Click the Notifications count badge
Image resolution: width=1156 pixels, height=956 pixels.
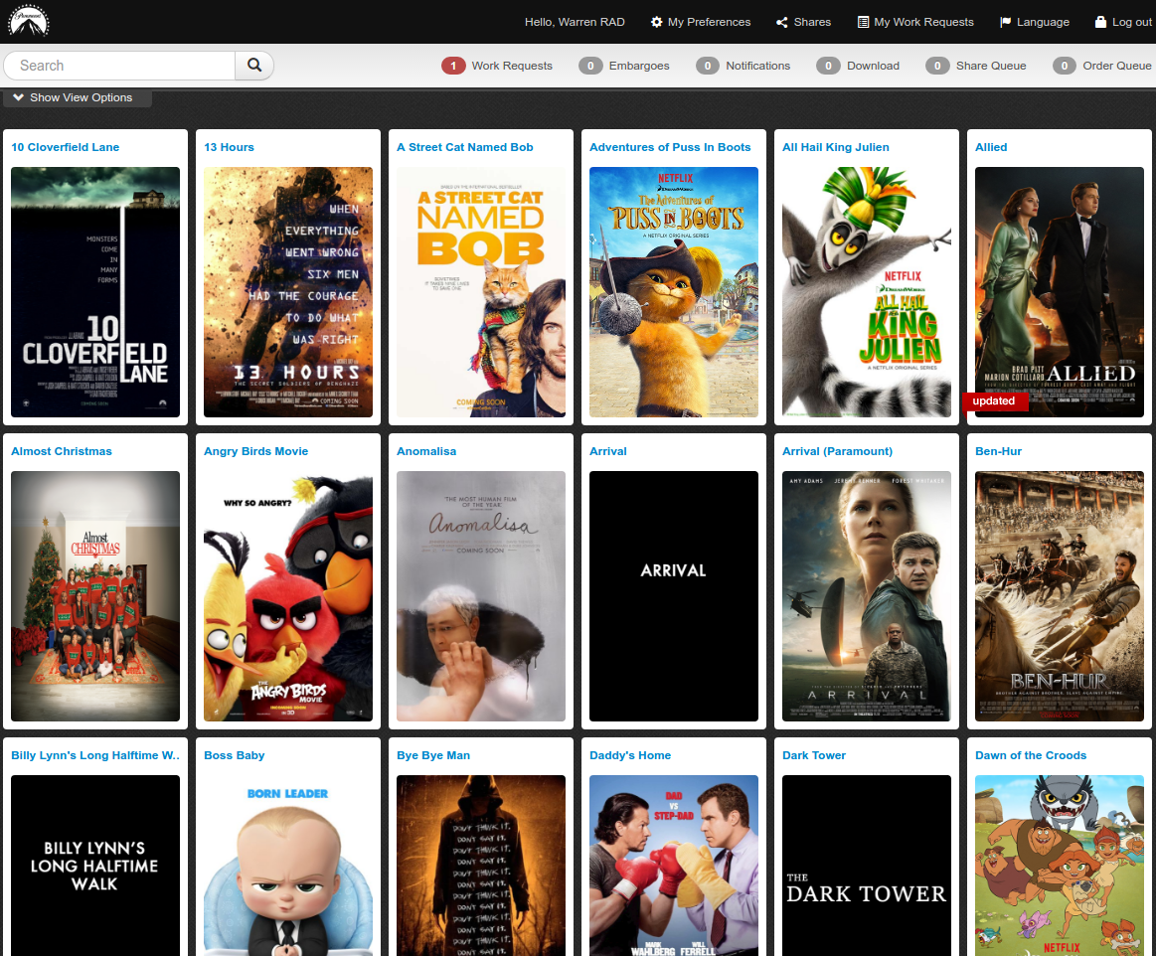point(708,66)
